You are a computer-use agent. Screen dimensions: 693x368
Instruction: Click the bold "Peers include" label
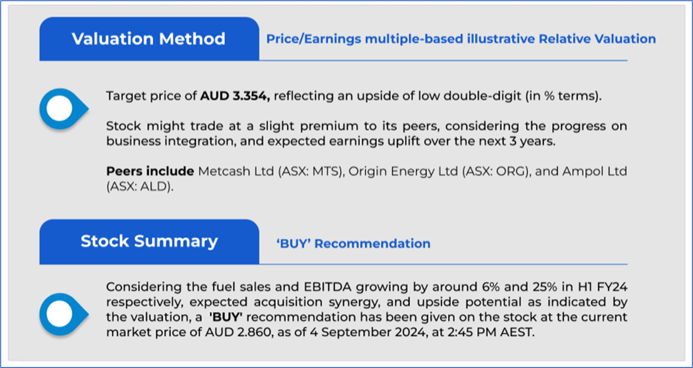click(x=150, y=171)
